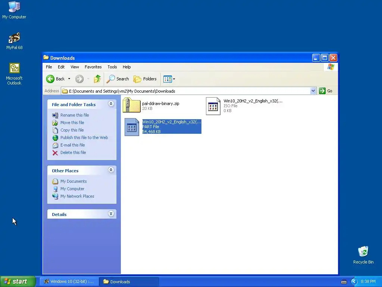Click the 'Details' header text

(x=59, y=214)
